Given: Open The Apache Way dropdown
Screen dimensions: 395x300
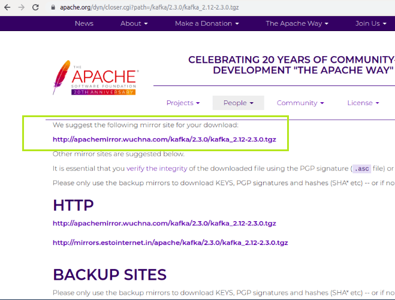Looking at the screenshot, I should (x=297, y=23).
